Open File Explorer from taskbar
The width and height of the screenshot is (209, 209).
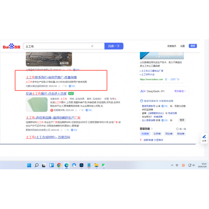(97, 165)
